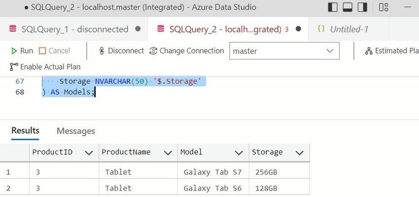Toggle the primary side bar
The image size is (419, 197).
click(x=333, y=7)
